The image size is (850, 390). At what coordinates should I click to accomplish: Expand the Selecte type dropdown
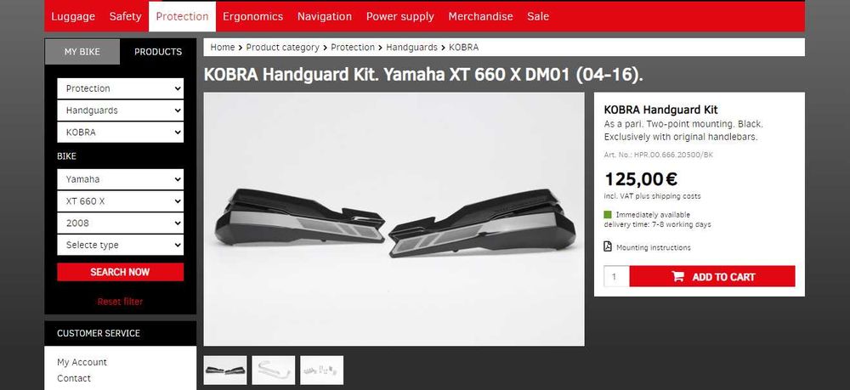click(121, 245)
